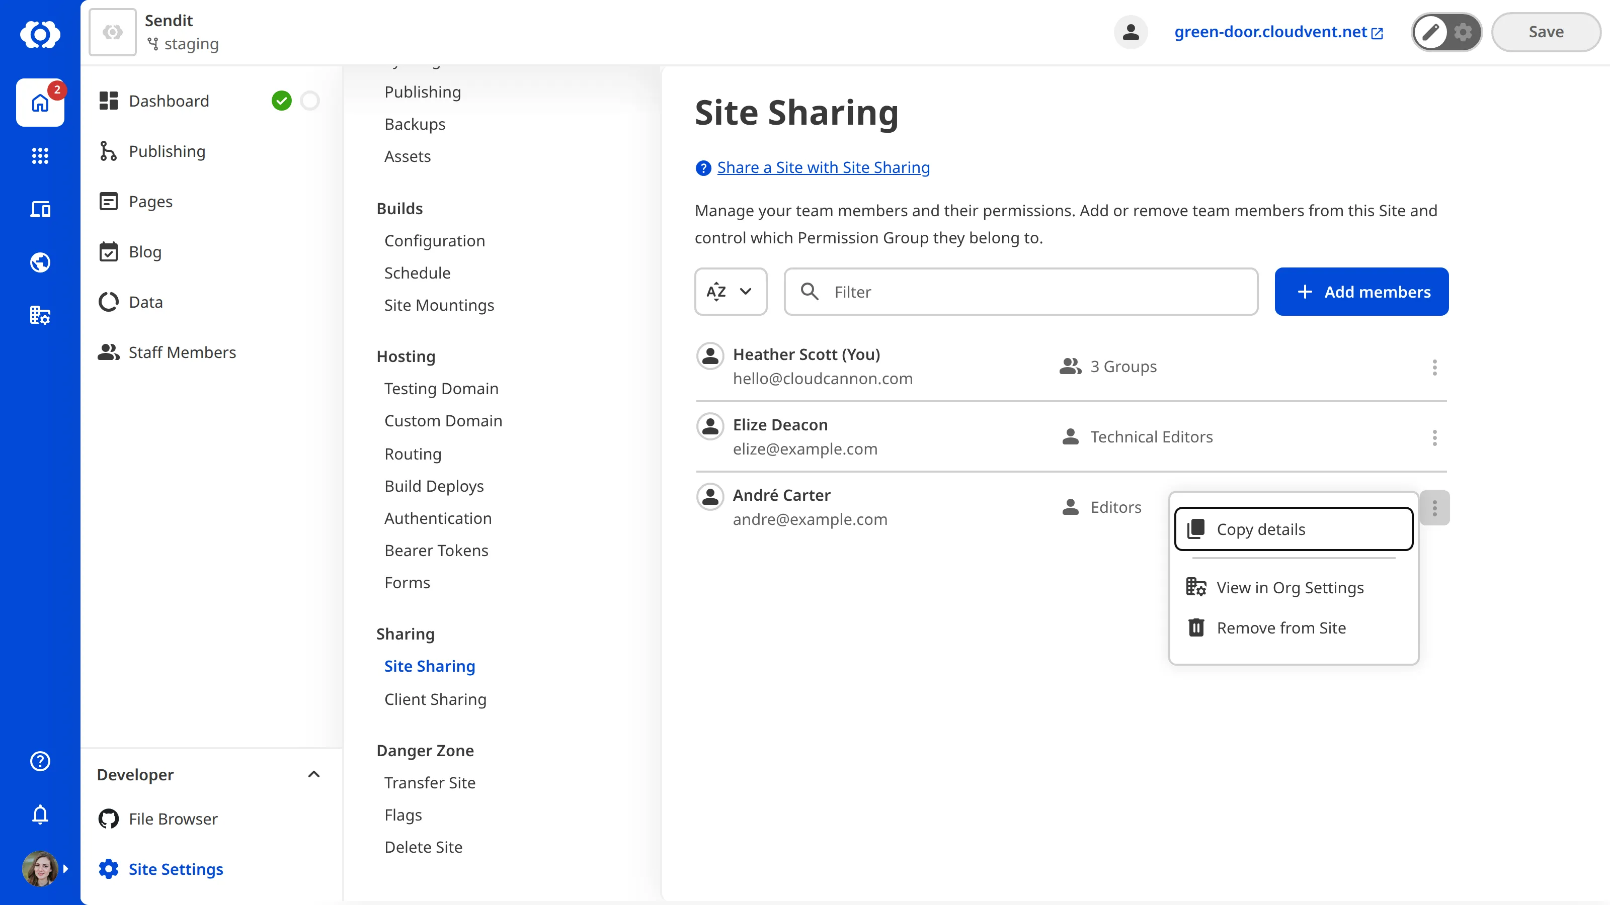Click the Sendit site icon thumbnail

pos(113,32)
